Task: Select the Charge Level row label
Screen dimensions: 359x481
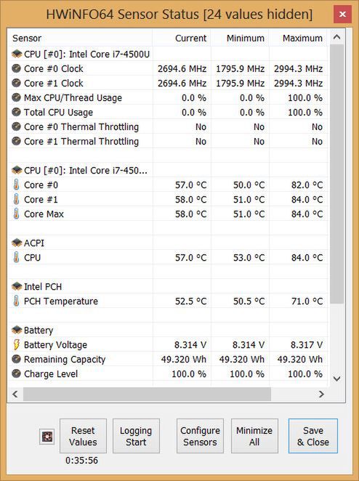Action: (51, 373)
